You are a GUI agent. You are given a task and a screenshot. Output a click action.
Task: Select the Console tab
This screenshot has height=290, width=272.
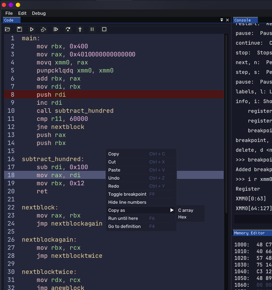tap(245, 20)
